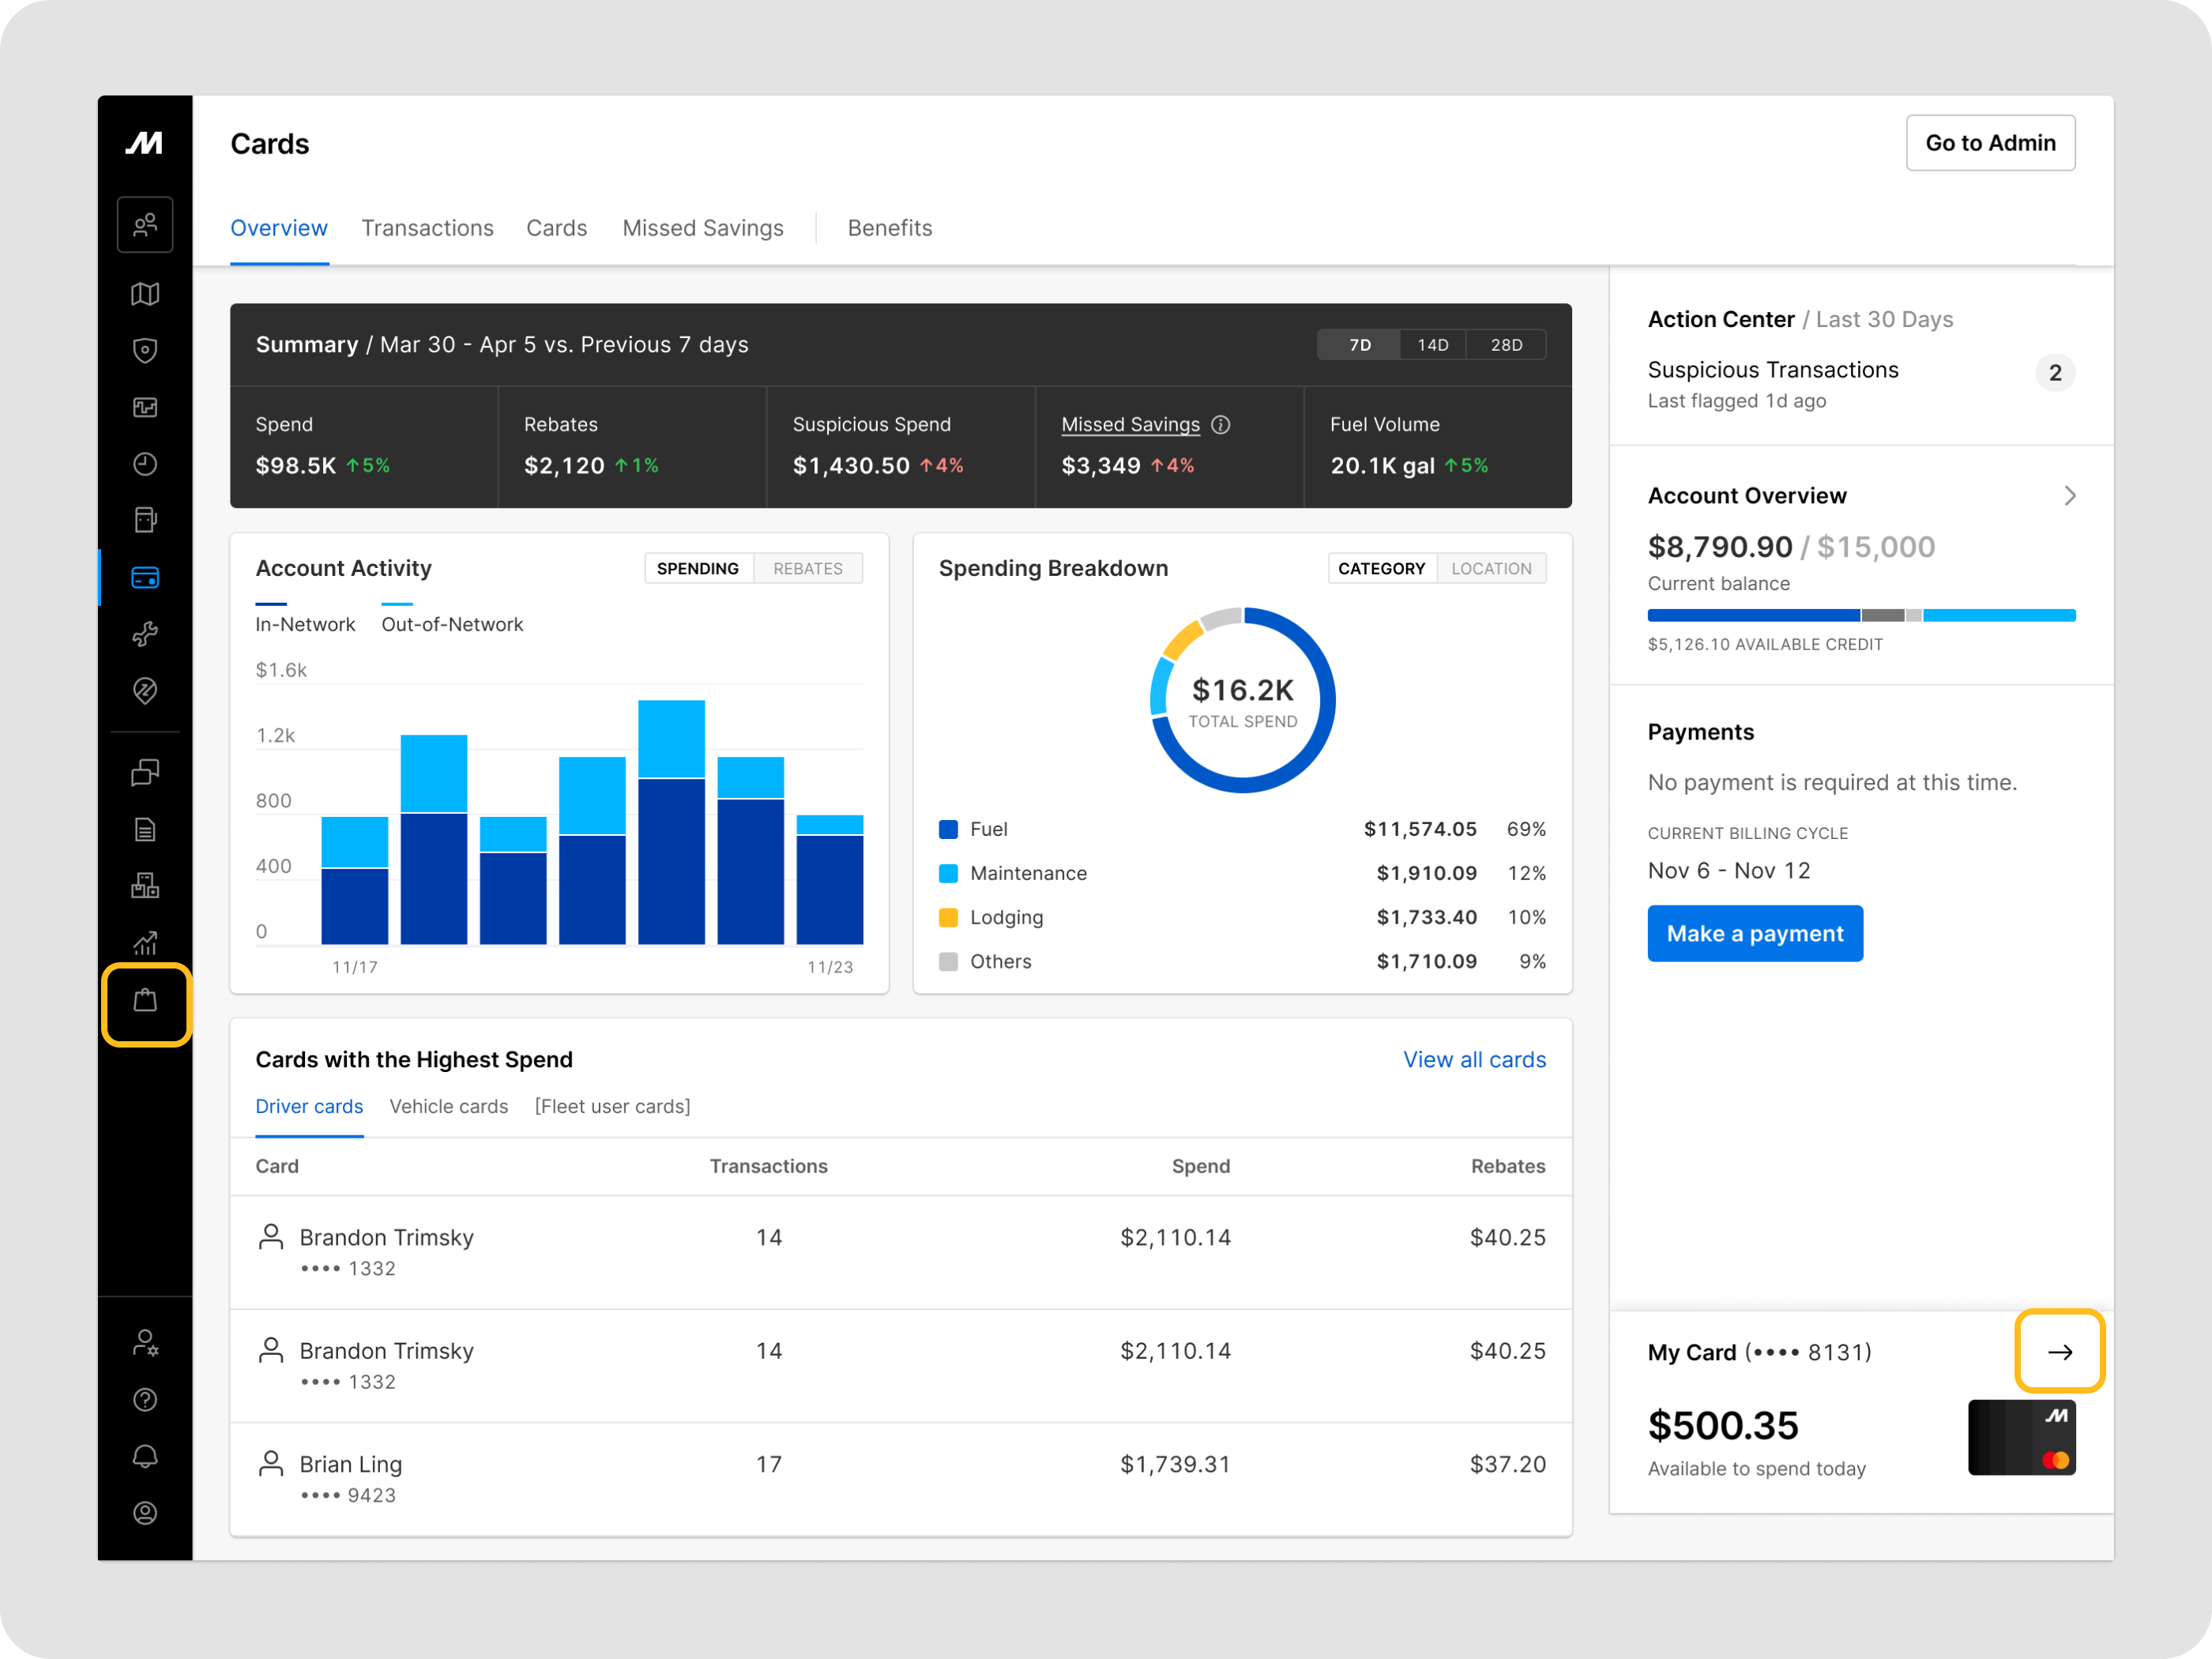The height and width of the screenshot is (1659, 2212).
Task: Click the shield safety icon in sidebar
Action: coord(145,351)
